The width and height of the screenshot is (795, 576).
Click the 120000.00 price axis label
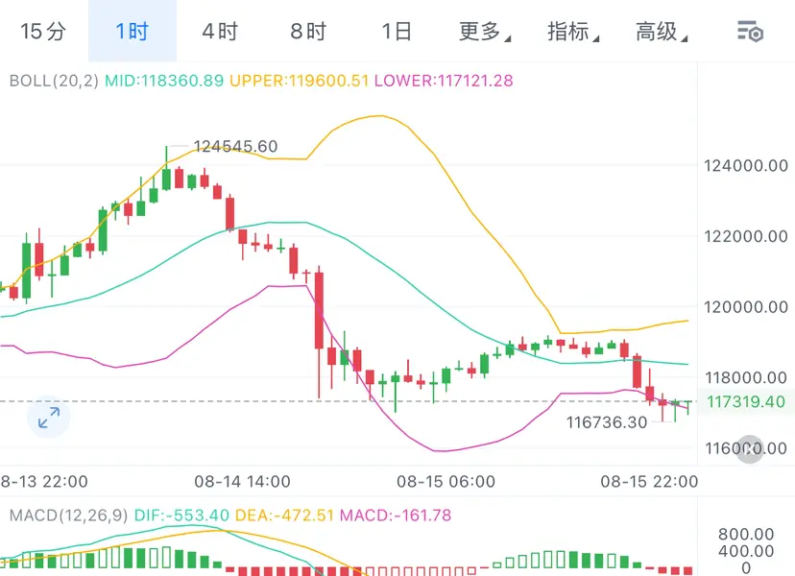(746, 307)
